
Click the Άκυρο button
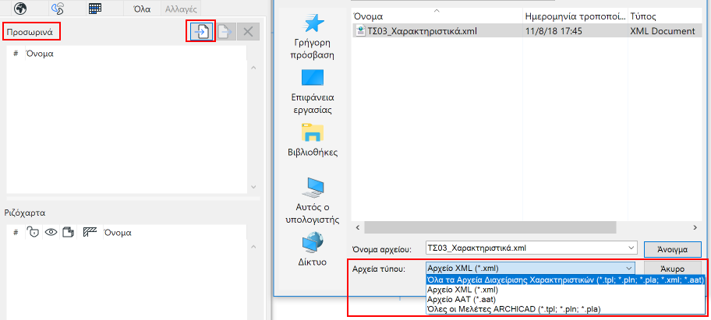pyautogui.click(x=673, y=269)
